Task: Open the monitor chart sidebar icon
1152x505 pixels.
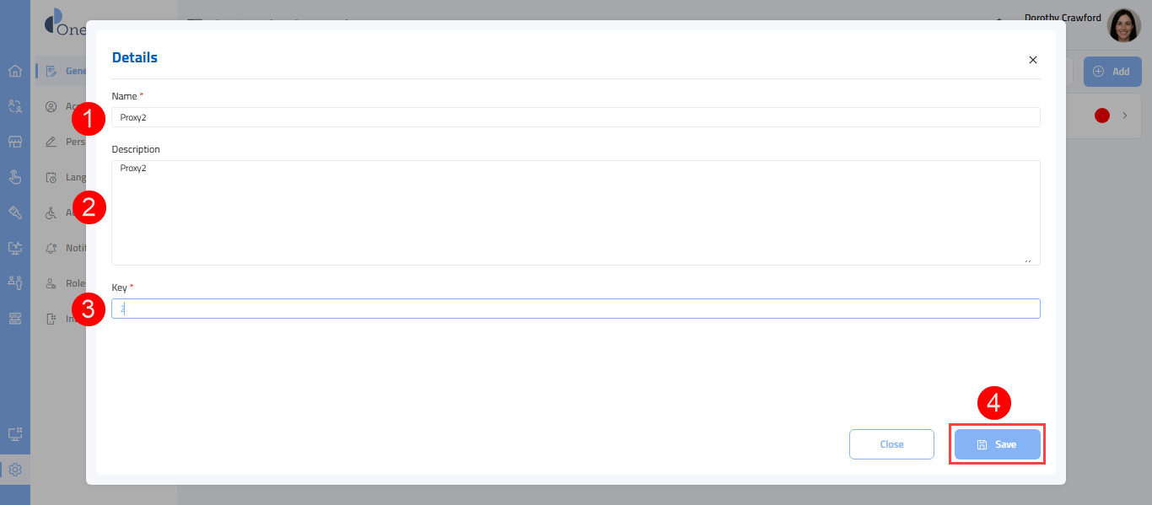Action: [15, 248]
